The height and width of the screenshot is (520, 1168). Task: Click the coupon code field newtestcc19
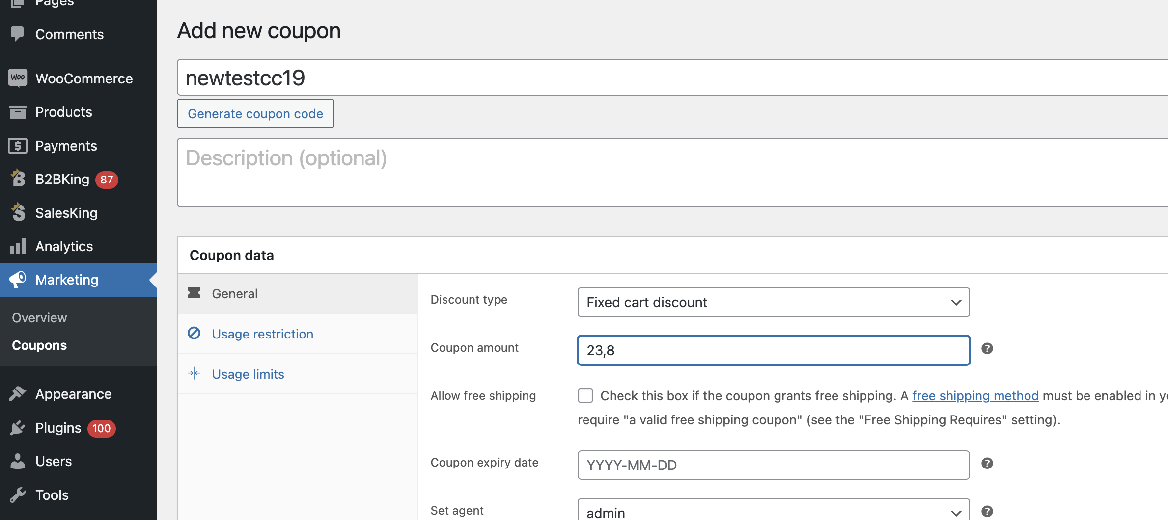pos(672,78)
